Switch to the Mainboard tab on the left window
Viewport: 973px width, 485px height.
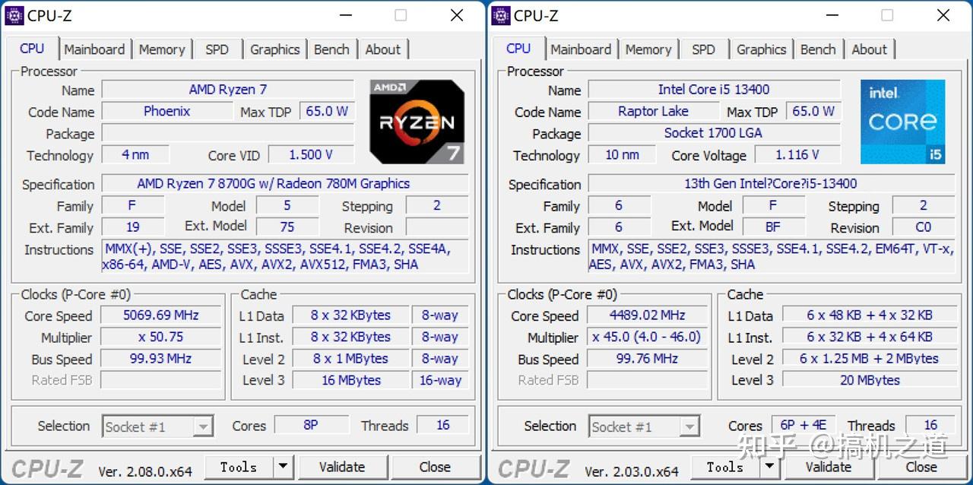[x=95, y=49]
